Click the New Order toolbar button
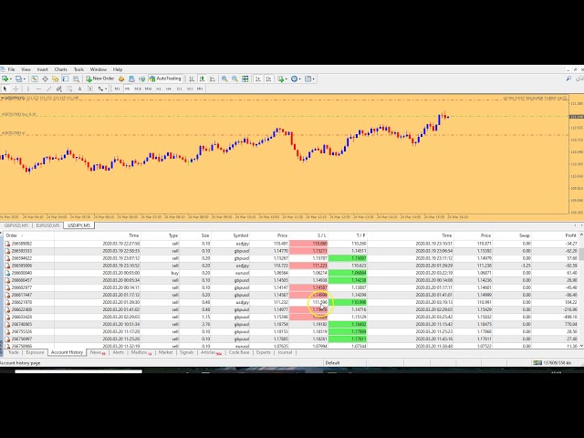584x438 pixels. (99, 78)
